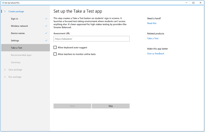Image resolution: width=205 pixels, height=132 pixels.
Task: Click the Assessment URL input field
Action: [91, 39]
